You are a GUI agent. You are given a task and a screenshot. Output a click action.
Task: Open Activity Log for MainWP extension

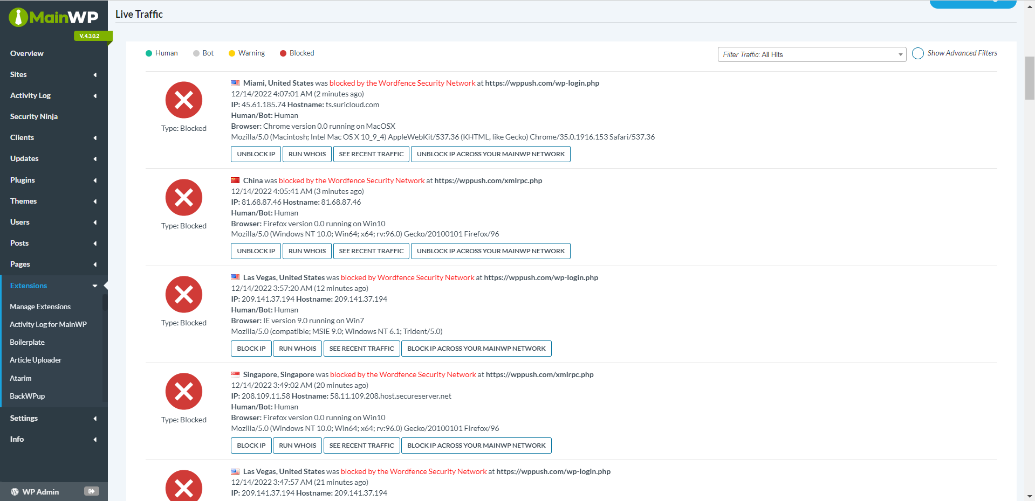pos(48,324)
